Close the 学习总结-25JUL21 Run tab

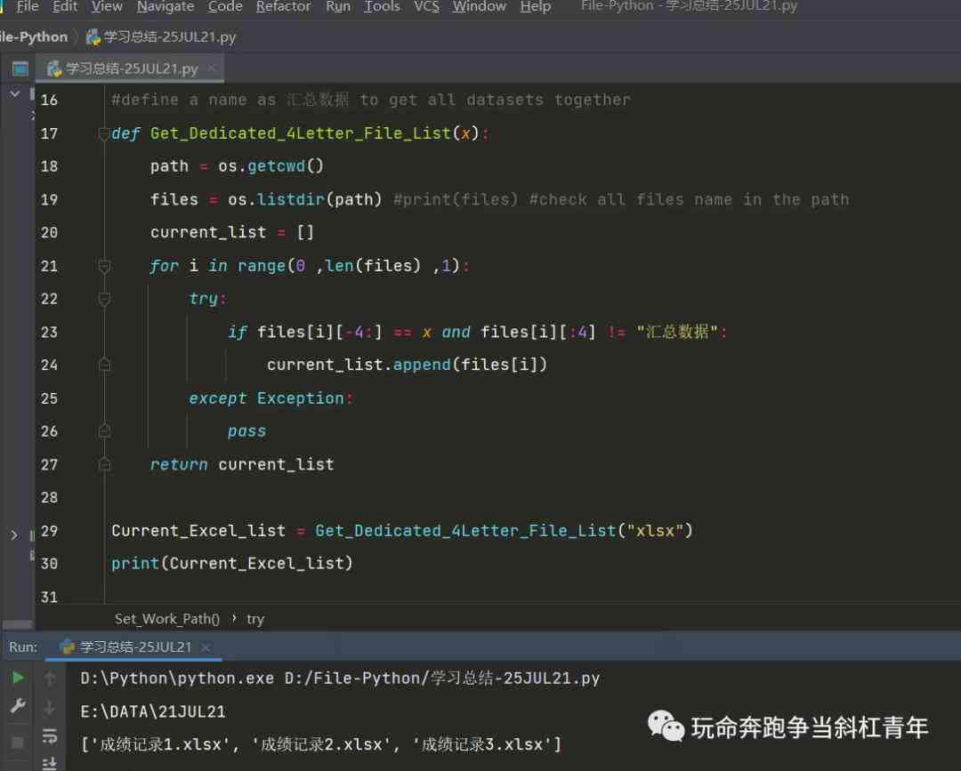206,647
